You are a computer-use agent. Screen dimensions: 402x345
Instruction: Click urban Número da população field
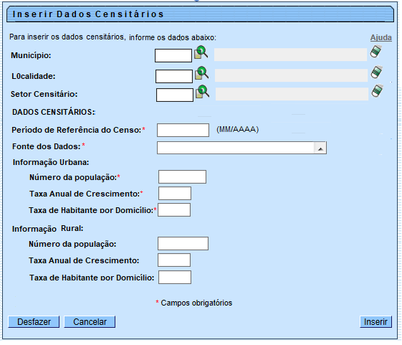[182, 177]
